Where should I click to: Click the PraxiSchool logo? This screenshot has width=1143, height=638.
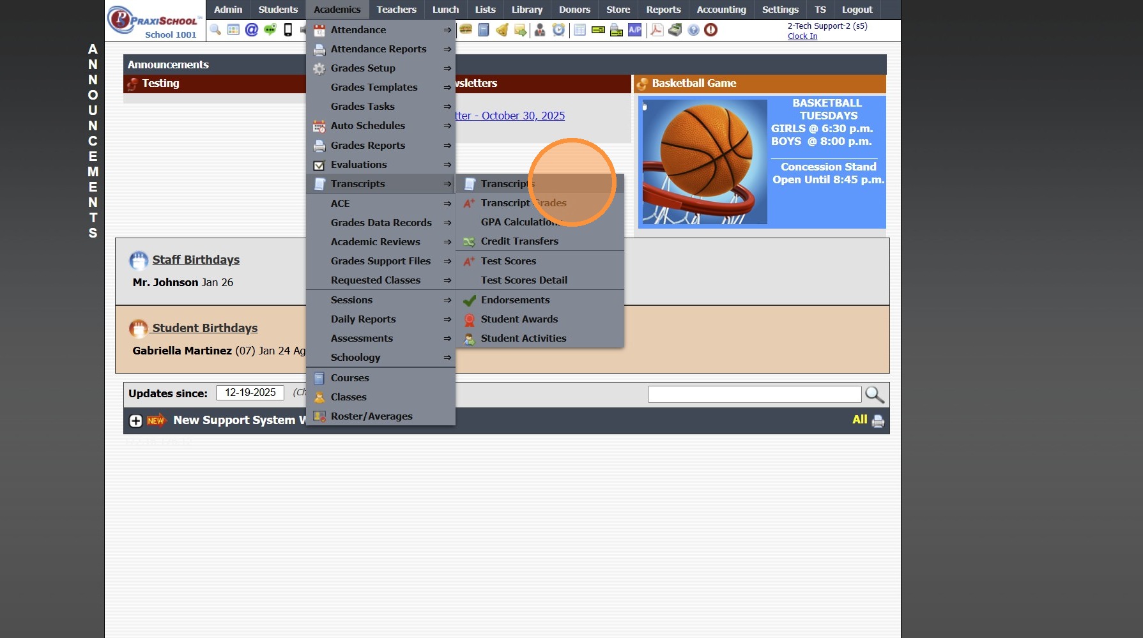pos(155,22)
